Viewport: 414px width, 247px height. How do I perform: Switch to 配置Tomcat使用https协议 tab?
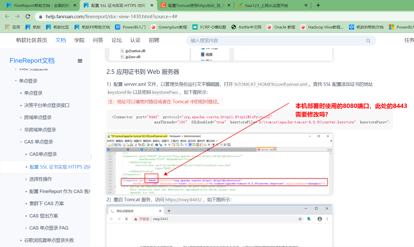click(196, 5)
